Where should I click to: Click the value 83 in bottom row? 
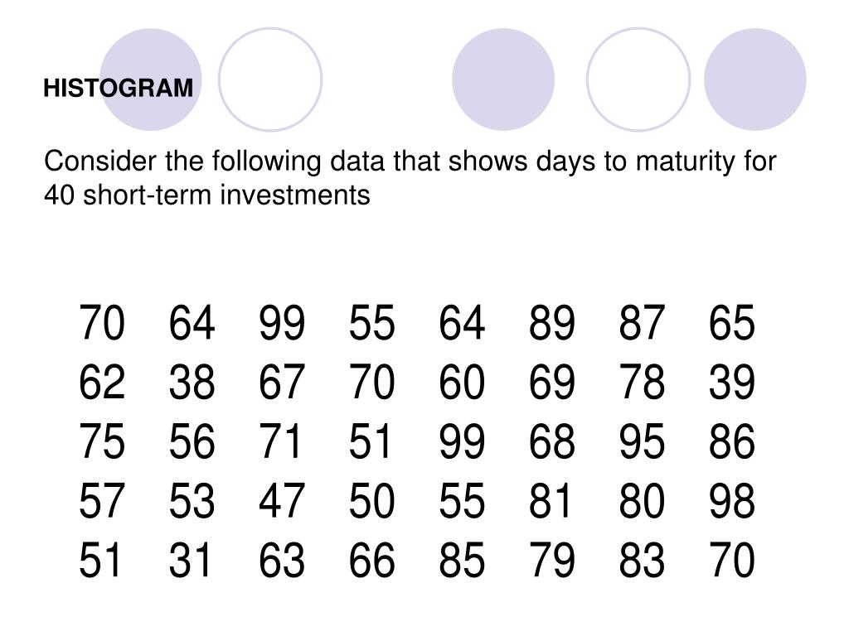tap(642, 560)
